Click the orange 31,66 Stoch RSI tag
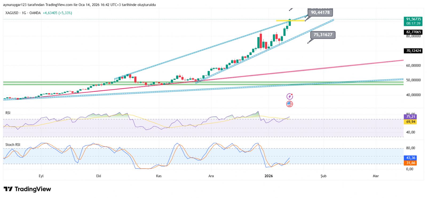This screenshot has height=198, width=427. coord(410,163)
